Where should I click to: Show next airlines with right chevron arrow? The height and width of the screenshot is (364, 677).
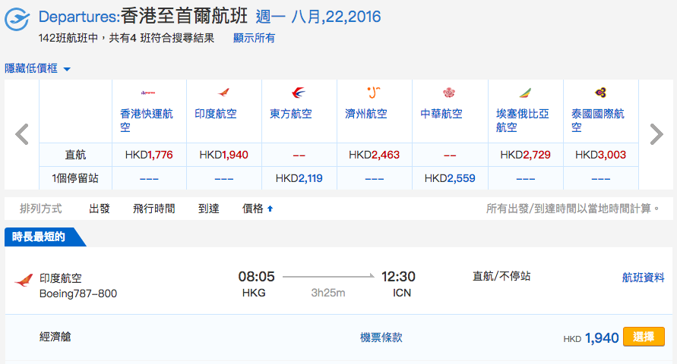click(x=656, y=134)
